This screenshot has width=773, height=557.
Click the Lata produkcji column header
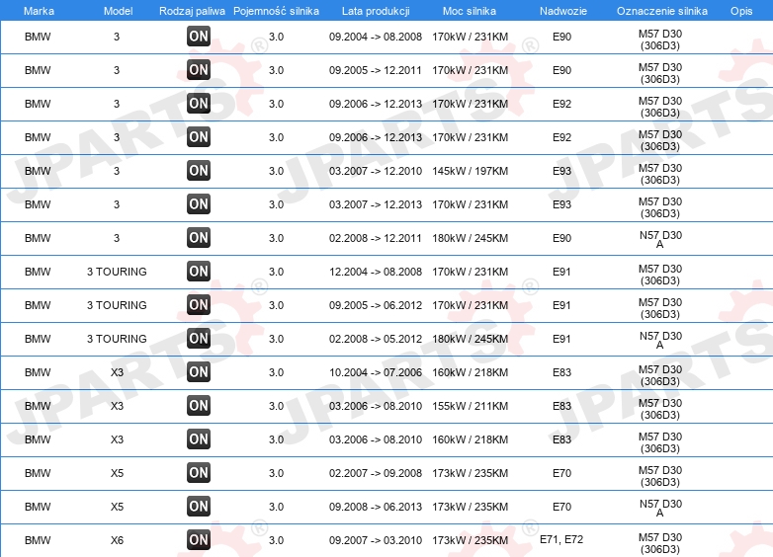[x=376, y=11]
